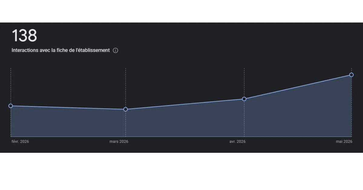
Task: Select the avr. 2026 data point
Action: [244, 99]
